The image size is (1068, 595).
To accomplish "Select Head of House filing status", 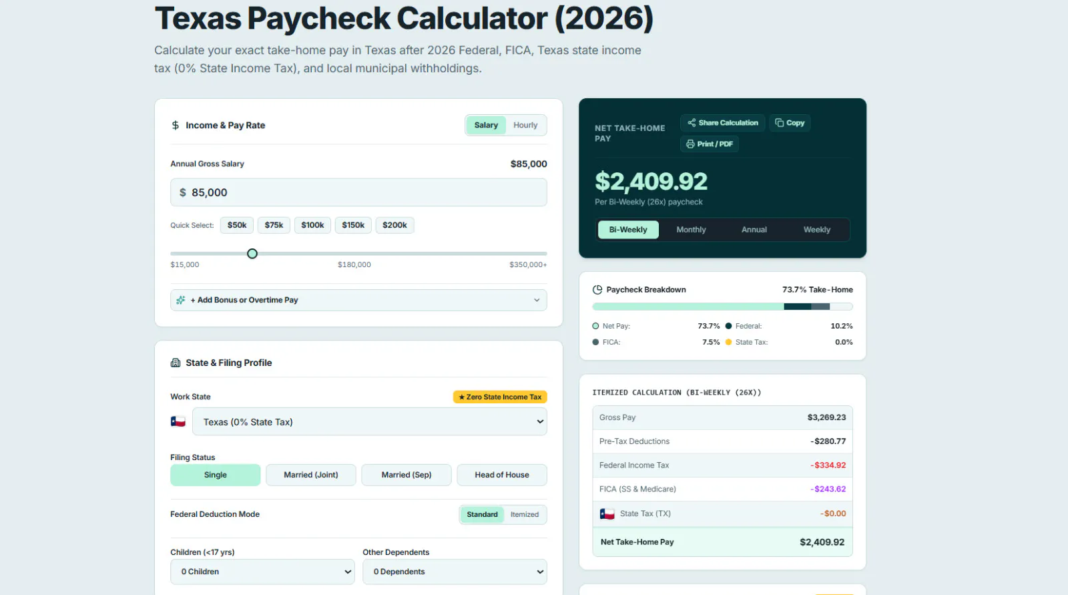I will click(502, 475).
